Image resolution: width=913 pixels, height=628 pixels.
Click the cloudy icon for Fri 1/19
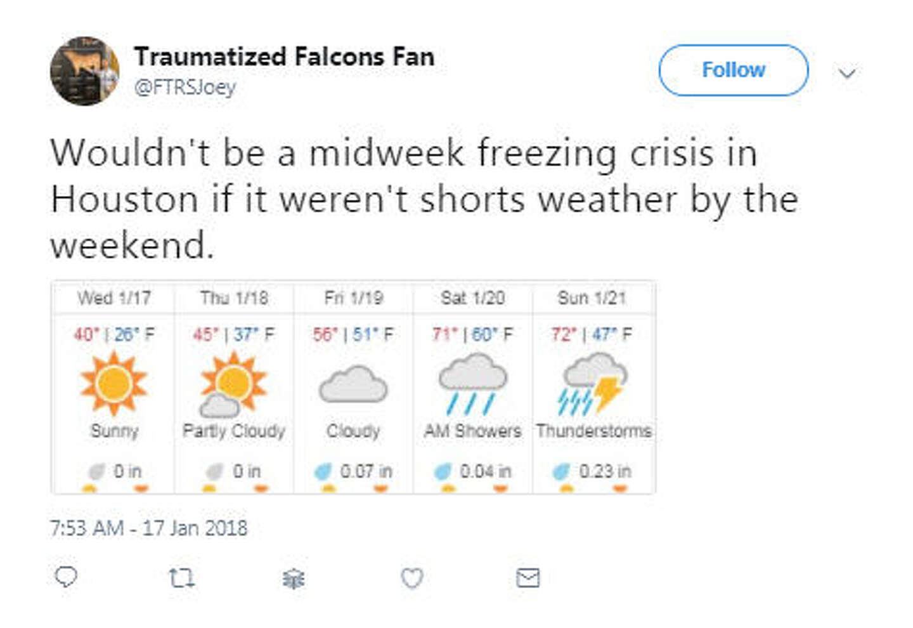353,384
